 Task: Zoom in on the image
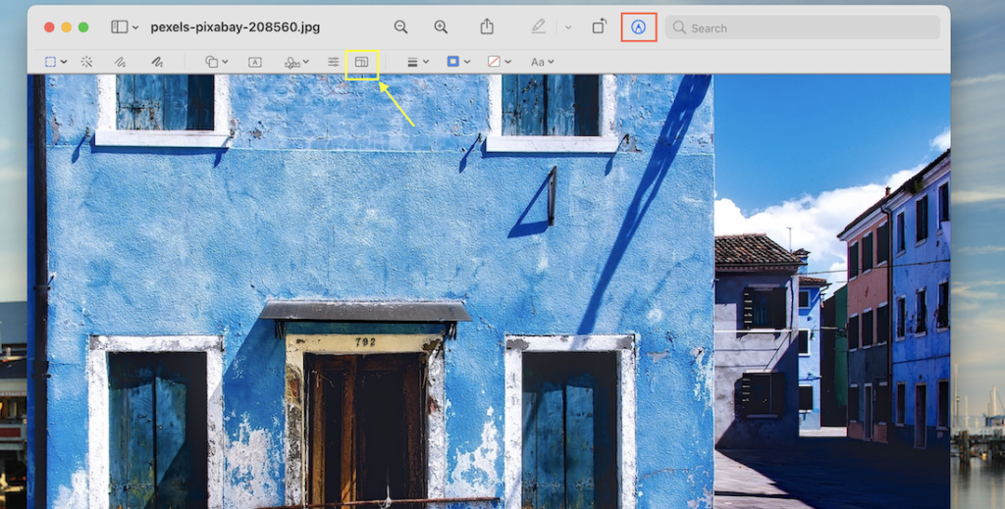pos(441,27)
